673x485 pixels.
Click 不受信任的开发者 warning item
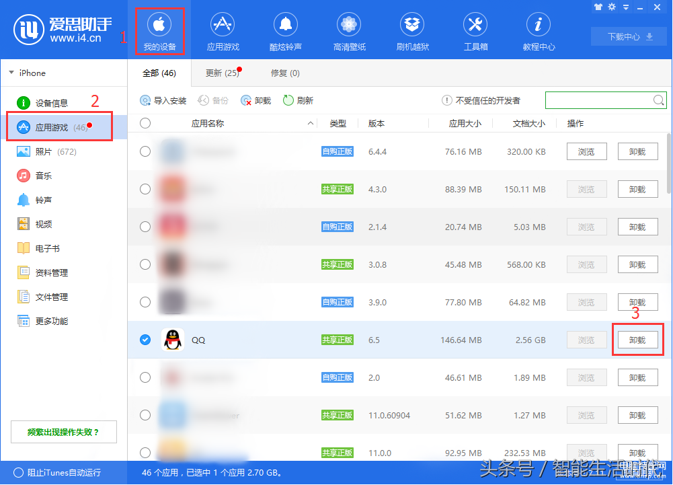481,100
